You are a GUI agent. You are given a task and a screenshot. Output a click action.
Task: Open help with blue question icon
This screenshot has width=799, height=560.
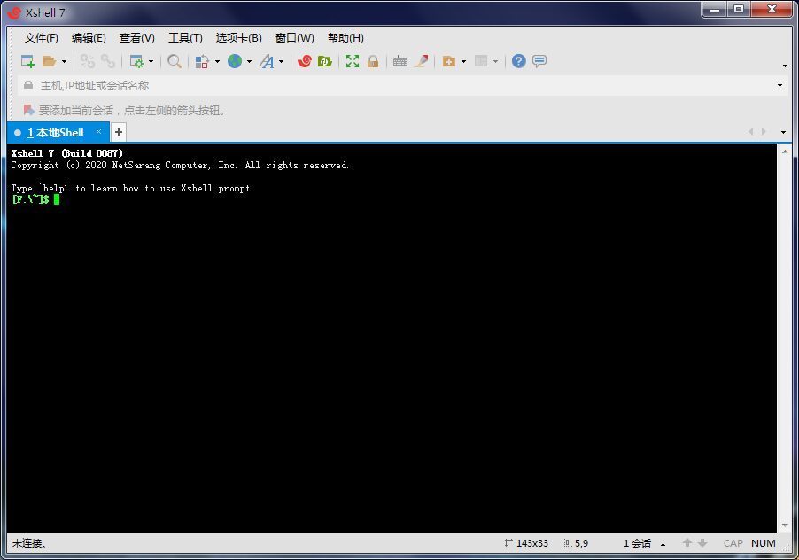click(x=519, y=61)
